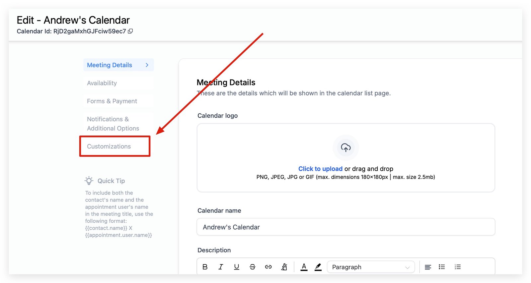Click the 'Click to upload' link
The image size is (531, 283).
click(x=320, y=169)
